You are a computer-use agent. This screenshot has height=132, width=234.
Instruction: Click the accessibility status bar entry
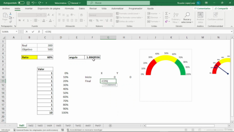(84, 130)
